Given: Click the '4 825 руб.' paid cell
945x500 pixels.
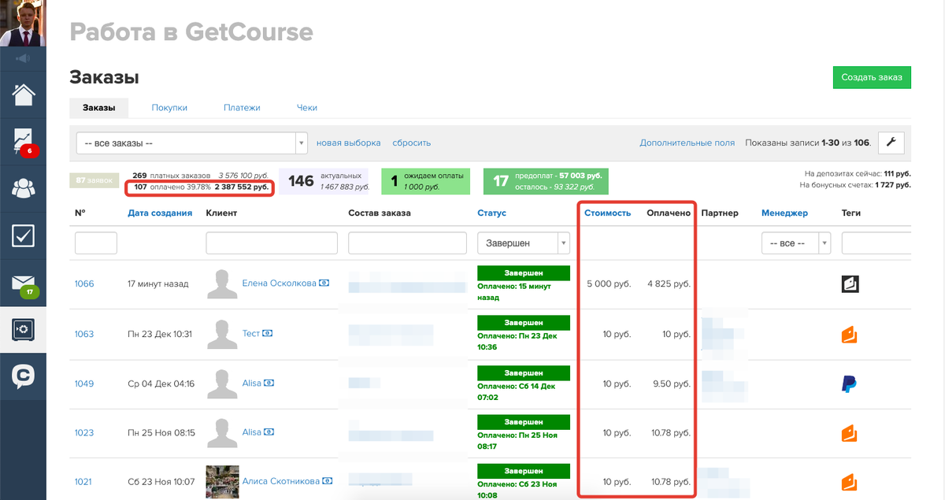Looking at the screenshot, I should click(x=669, y=283).
